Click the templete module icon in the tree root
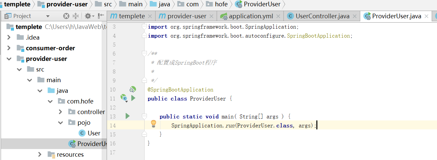The height and width of the screenshot is (160, 437). (10, 27)
